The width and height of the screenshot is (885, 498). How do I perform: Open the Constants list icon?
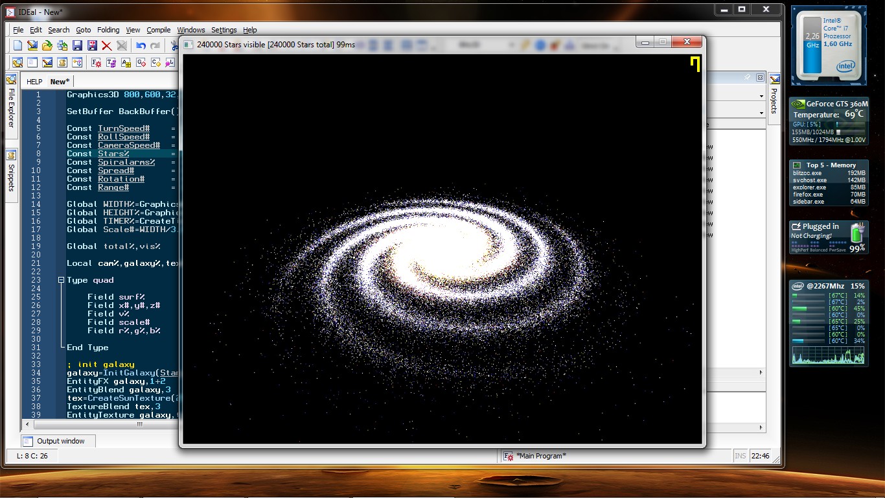tap(156, 63)
